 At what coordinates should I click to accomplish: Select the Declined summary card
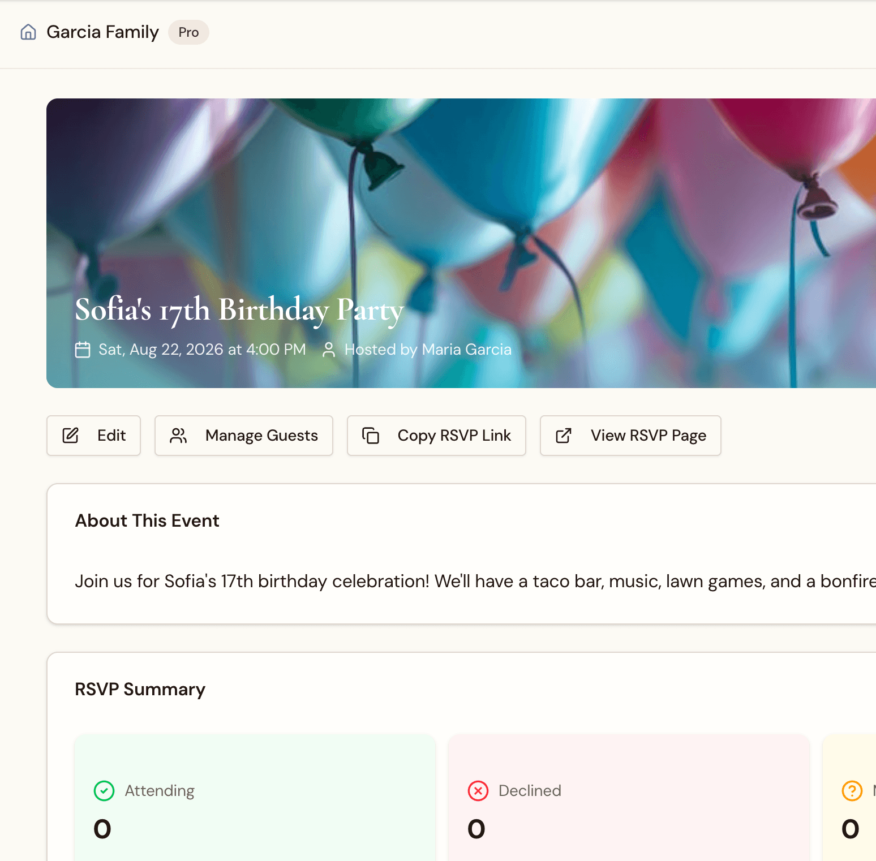629,803
